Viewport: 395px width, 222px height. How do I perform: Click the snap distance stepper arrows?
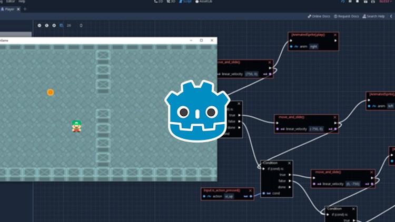pyautogui.click(x=81, y=25)
